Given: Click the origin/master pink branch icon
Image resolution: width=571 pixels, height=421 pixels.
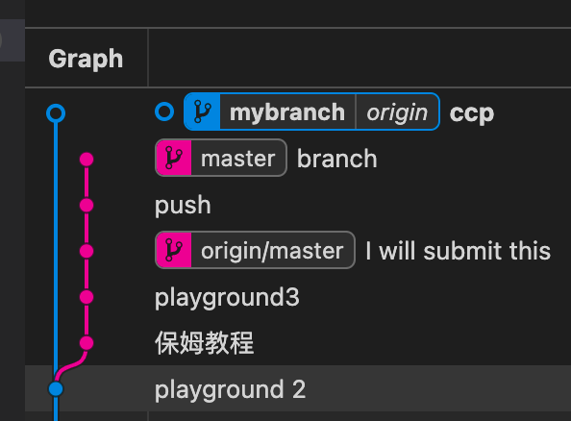Looking at the screenshot, I should [174, 250].
